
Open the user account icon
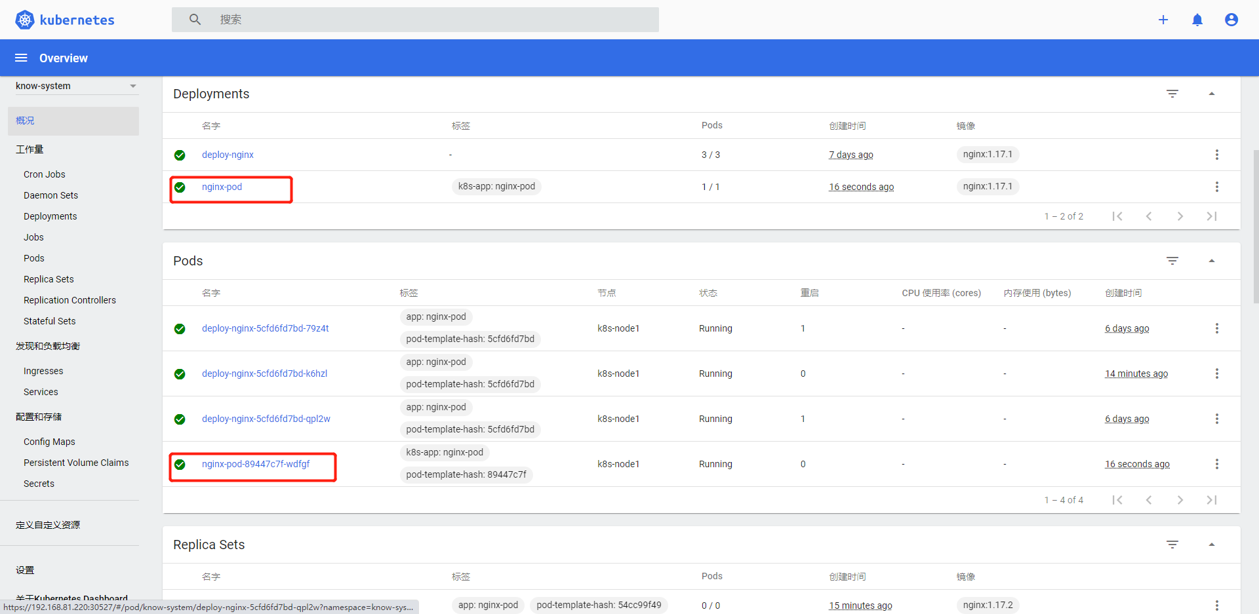click(1231, 20)
